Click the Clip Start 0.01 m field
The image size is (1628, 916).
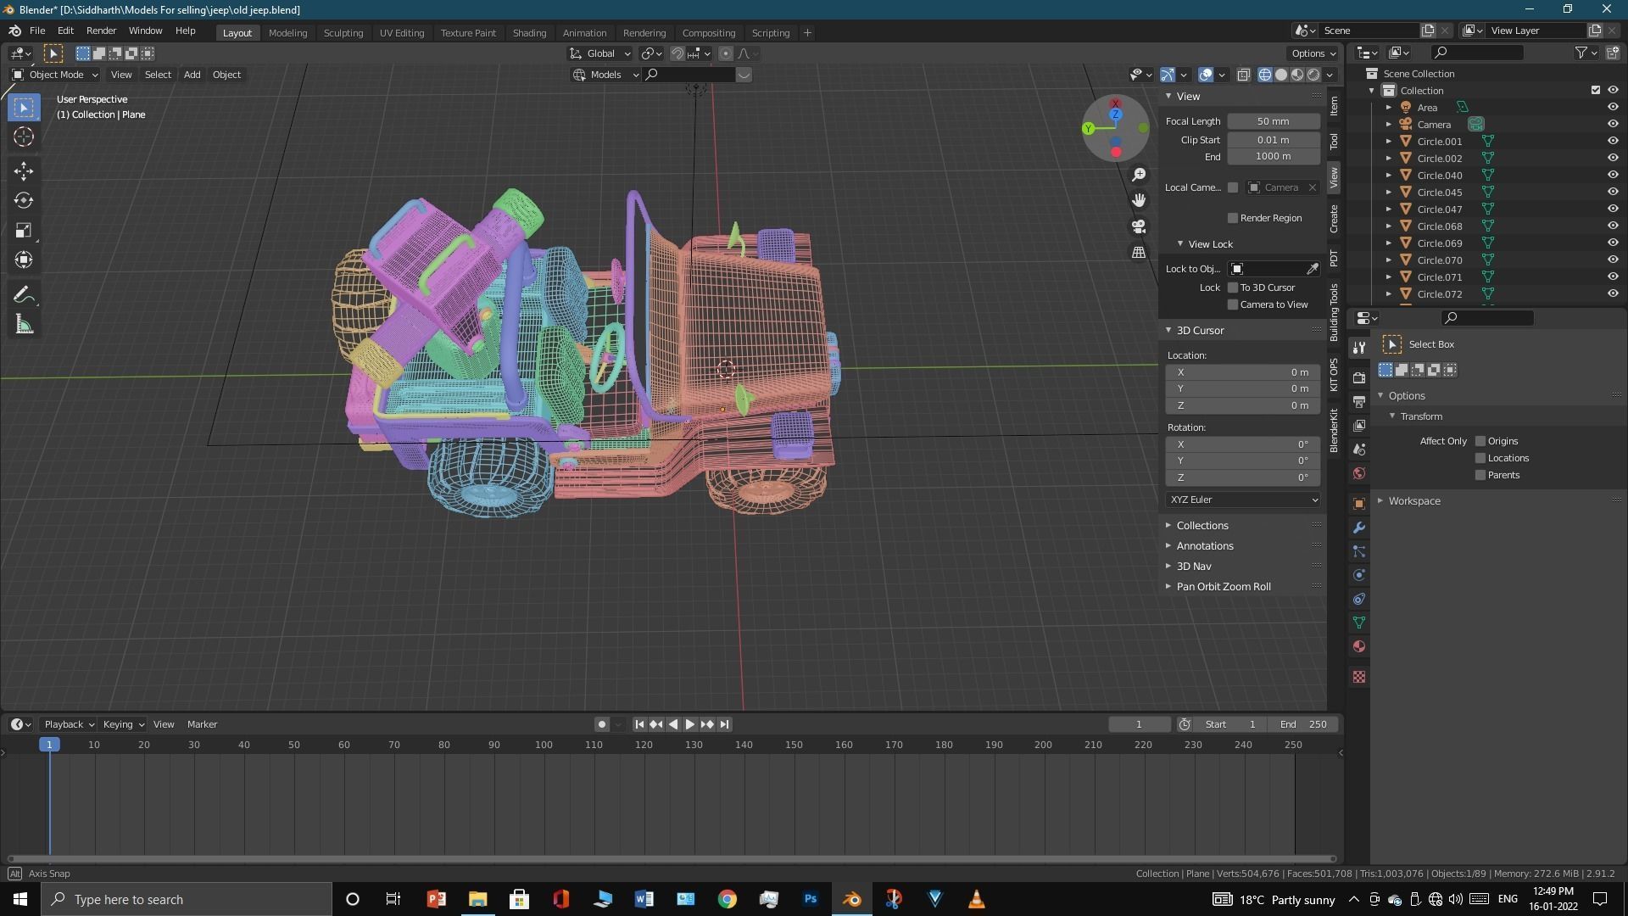pyautogui.click(x=1274, y=140)
